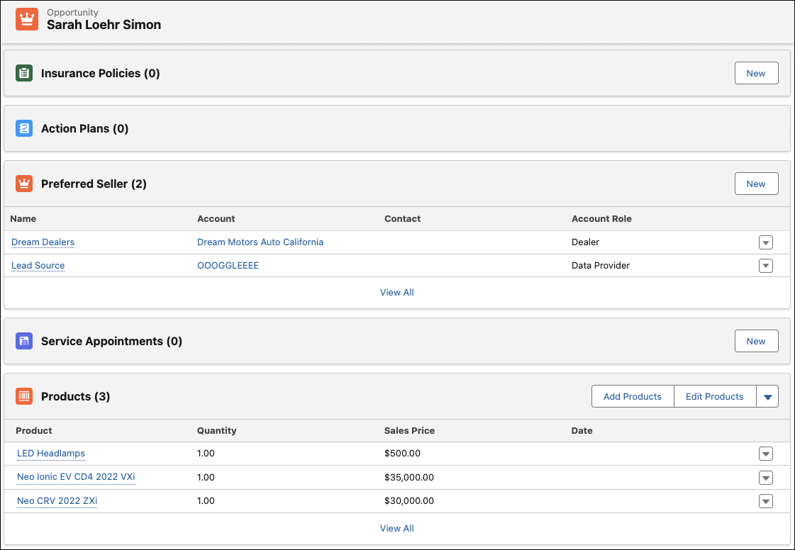Click the Sarah Loehr Simon opportunity title

pos(104,24)
